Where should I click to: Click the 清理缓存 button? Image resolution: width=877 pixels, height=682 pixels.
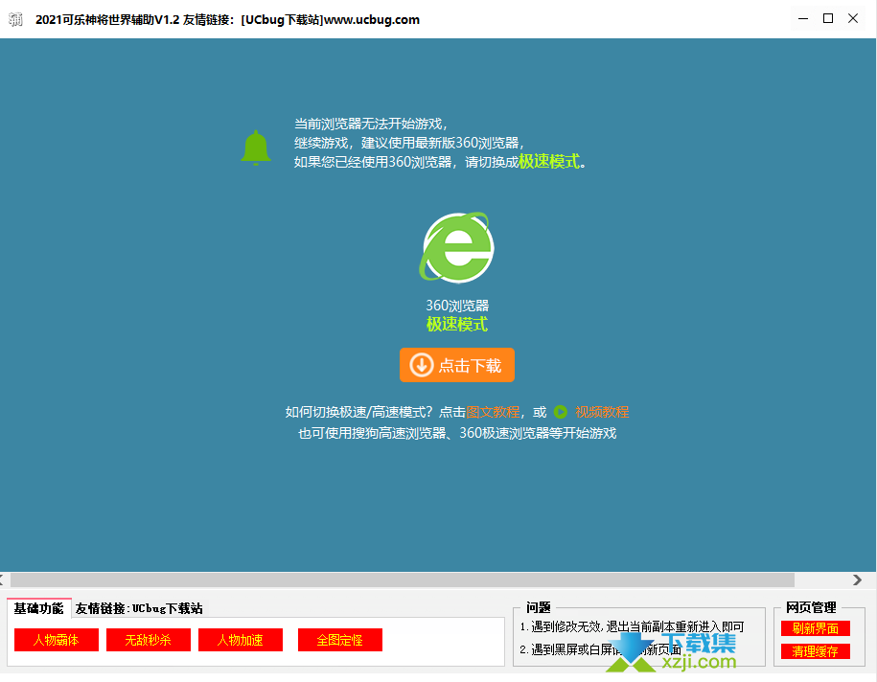pyautogui.click(x=816, y=651)
